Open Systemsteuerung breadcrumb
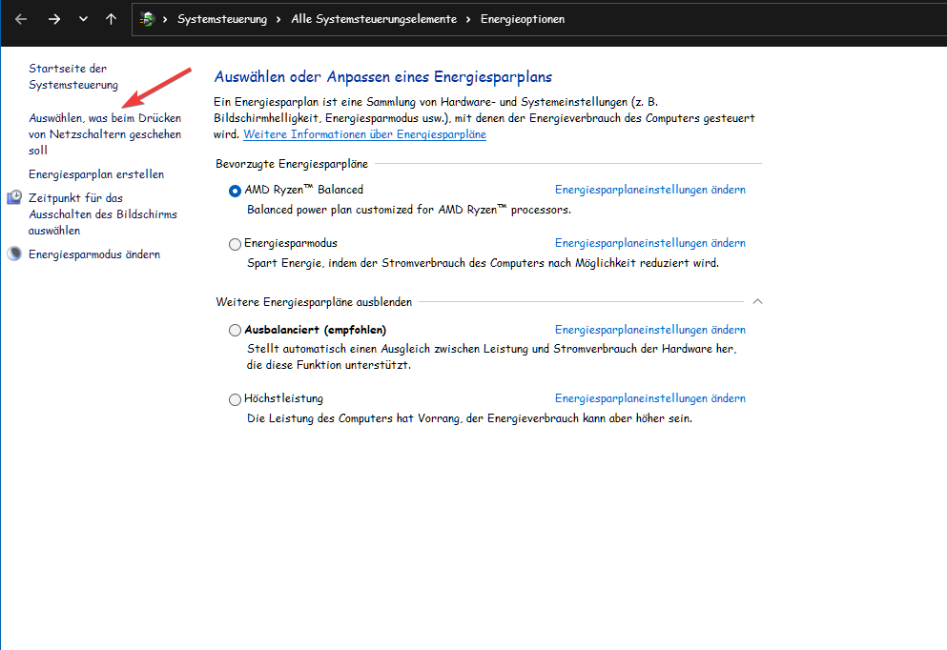Viewport: 947px width, 650px height. coord(221,19)
